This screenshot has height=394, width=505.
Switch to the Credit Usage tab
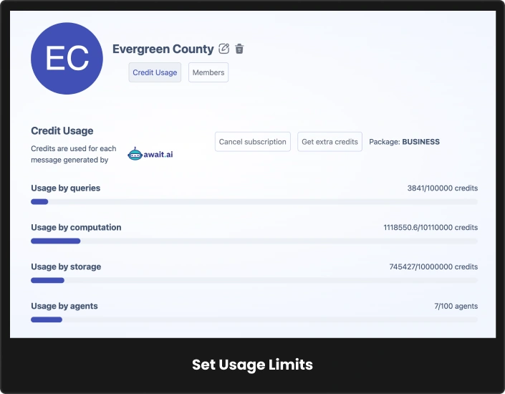click(155, 72)
